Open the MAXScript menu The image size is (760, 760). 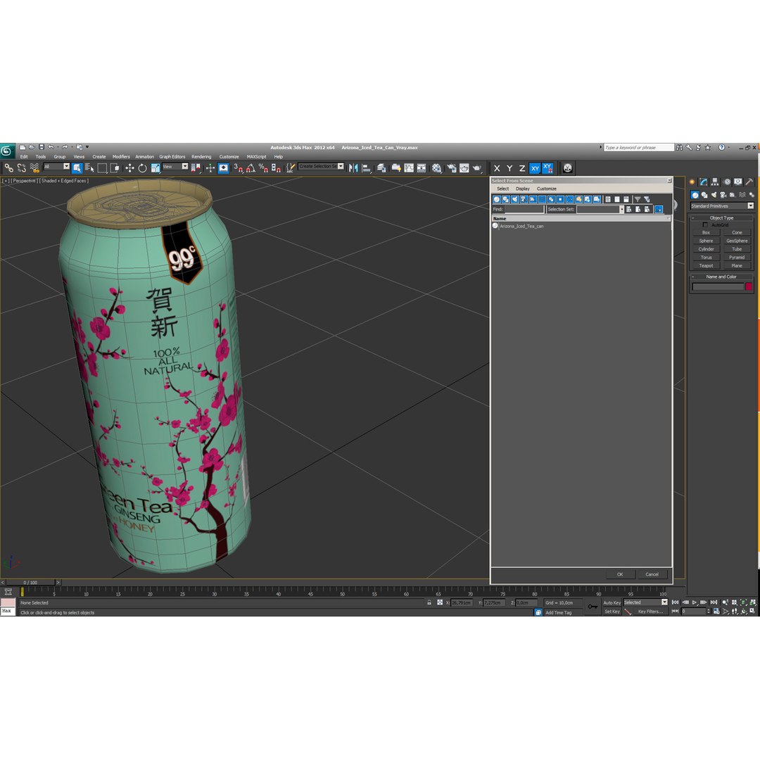tap(256, 156)
